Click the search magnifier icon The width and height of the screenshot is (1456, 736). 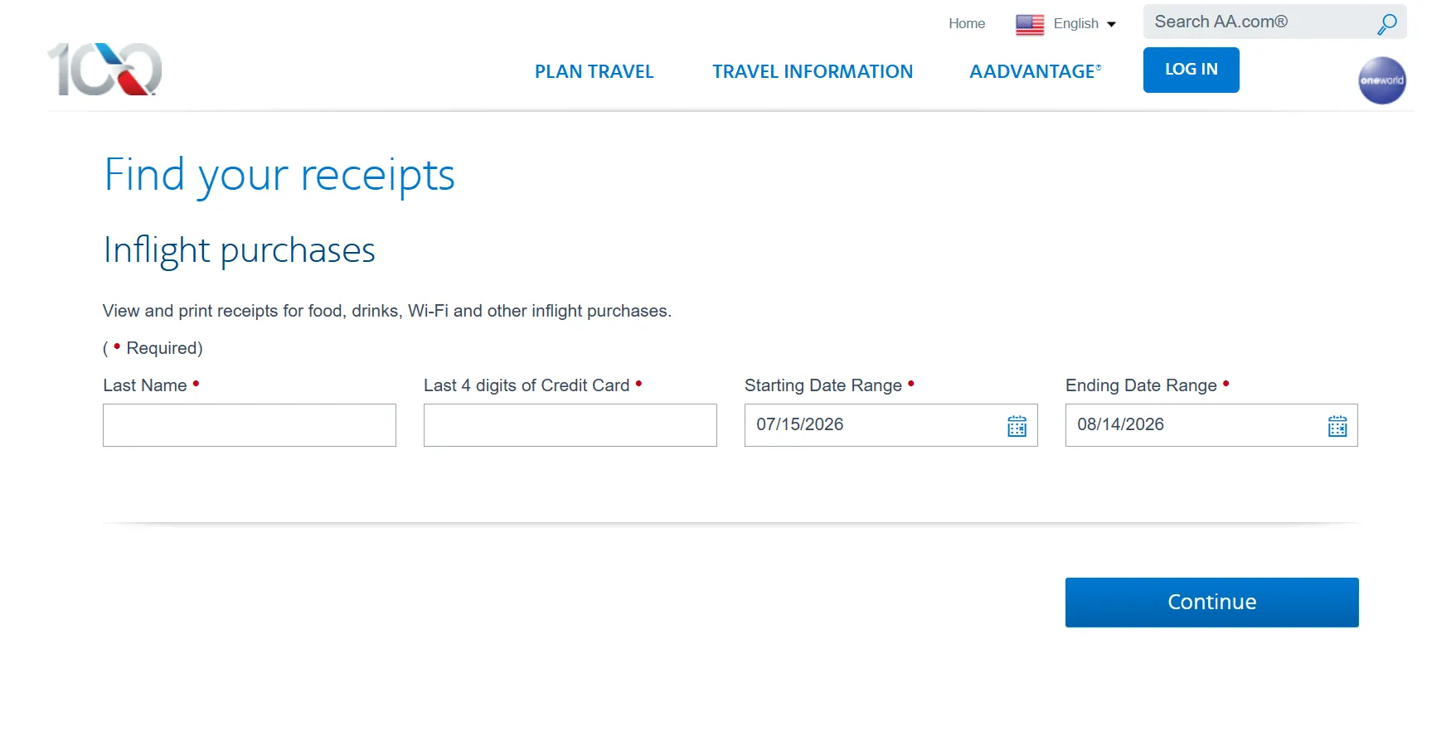click(1386, 24)
